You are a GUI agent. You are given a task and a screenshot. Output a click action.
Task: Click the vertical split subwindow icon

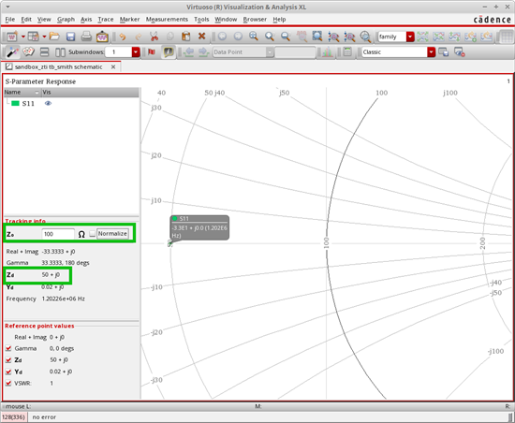click(60, 51)
